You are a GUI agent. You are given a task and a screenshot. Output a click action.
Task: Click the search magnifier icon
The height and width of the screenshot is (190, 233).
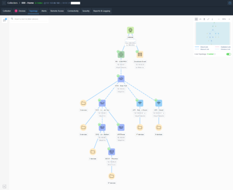pos(12,19)
